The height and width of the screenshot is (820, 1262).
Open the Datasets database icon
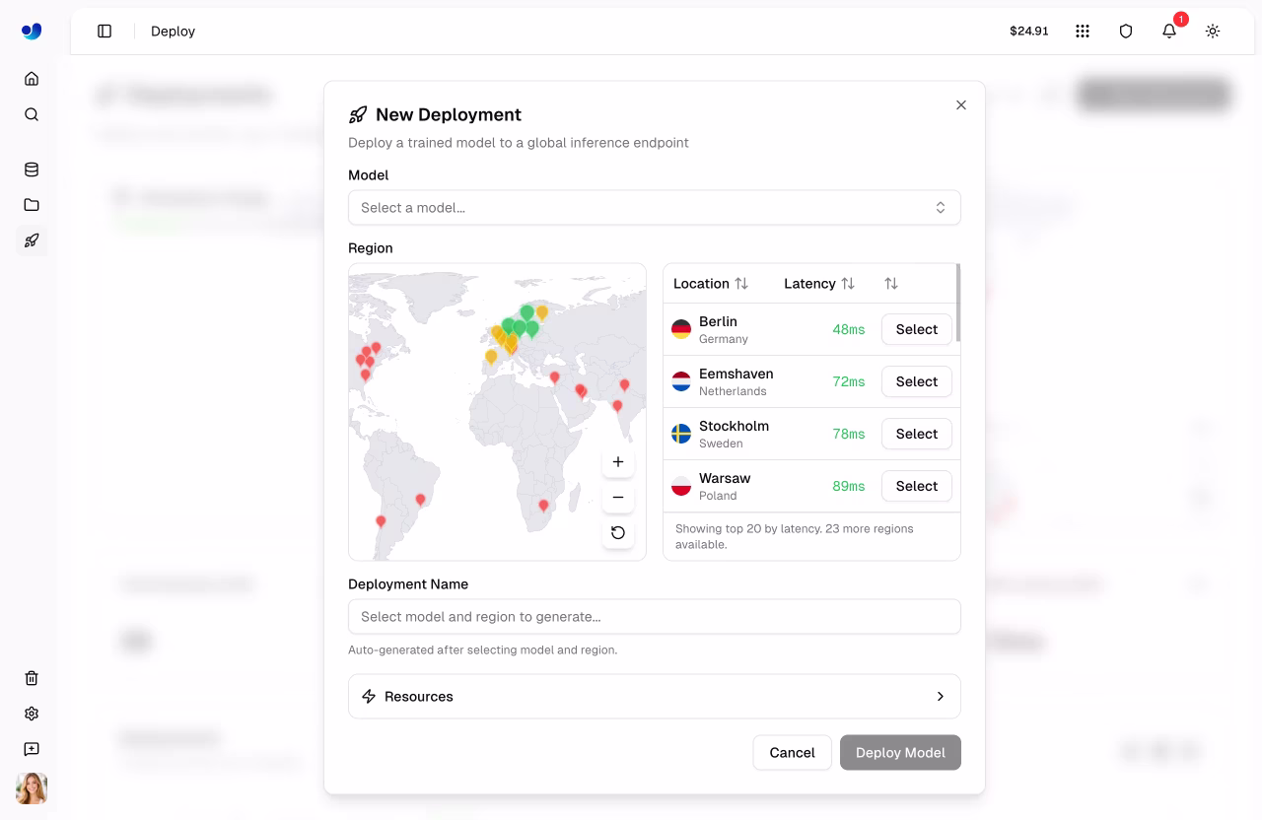pyautogui.click(x=31, y=169)
